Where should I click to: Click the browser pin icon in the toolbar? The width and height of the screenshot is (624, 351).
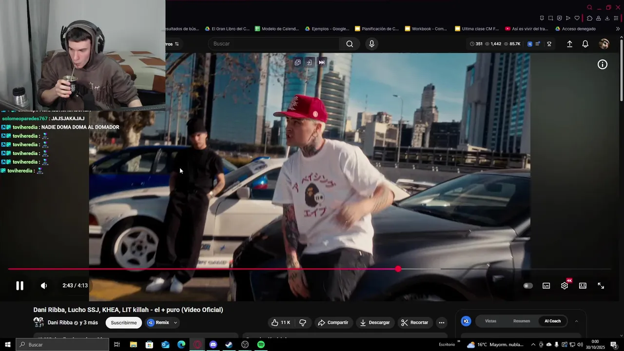542,18
